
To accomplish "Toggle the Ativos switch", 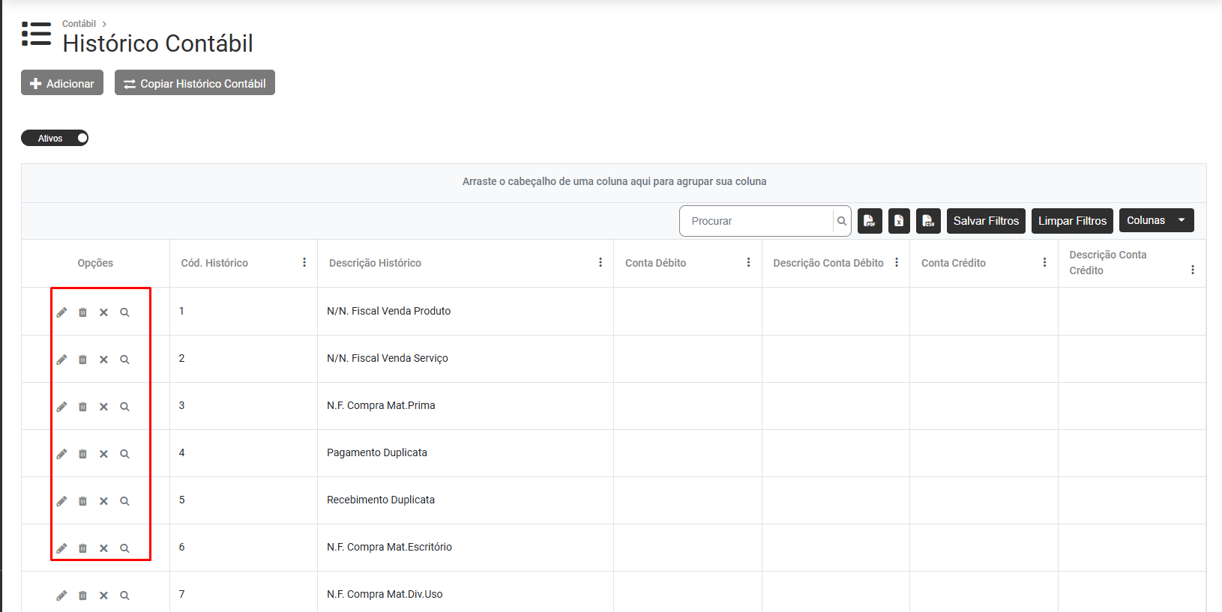I will pyautogui.click(x=55, y=138).
